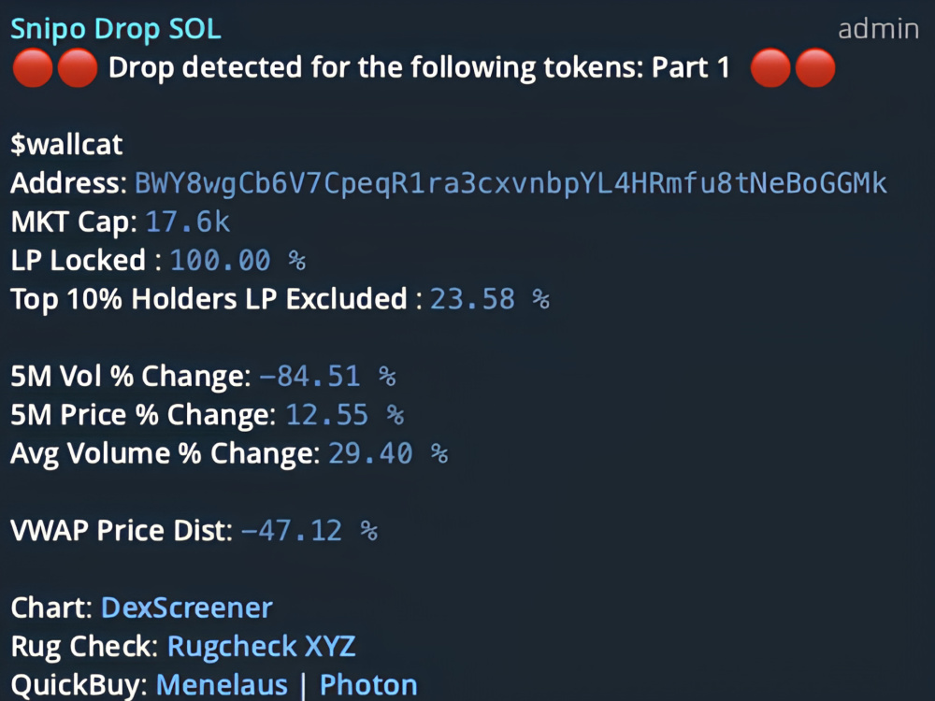The image size is (935, 701).
Task: Click the last red circle emoji after Part 1
Action: (x=814, y=68)
